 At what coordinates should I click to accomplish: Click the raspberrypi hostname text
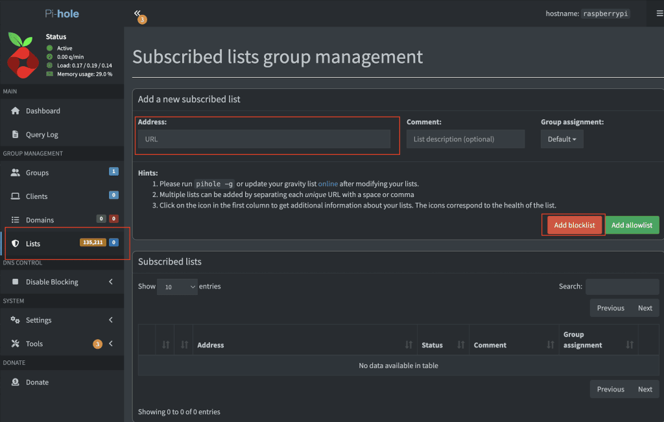606,14
